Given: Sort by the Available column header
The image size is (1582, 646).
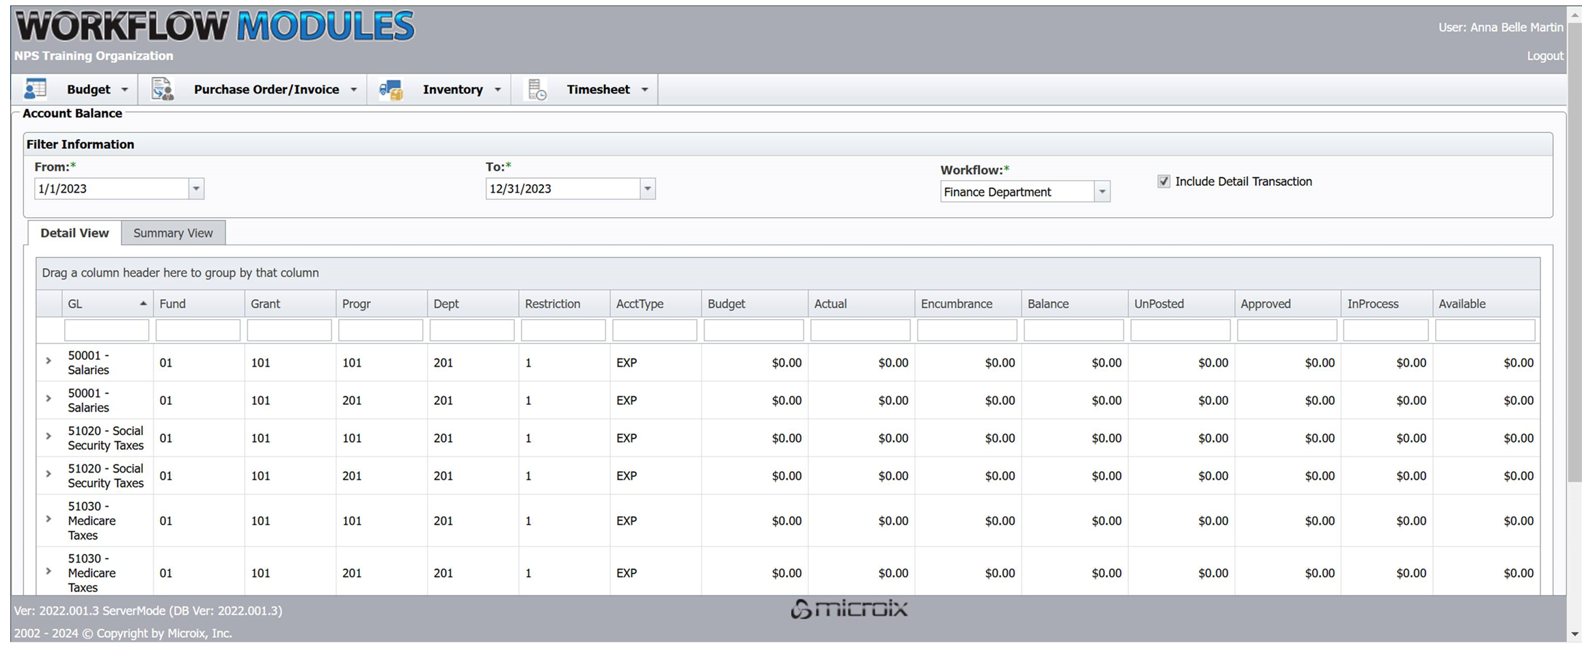Looking at the screenshot, I should point(1462,304).
